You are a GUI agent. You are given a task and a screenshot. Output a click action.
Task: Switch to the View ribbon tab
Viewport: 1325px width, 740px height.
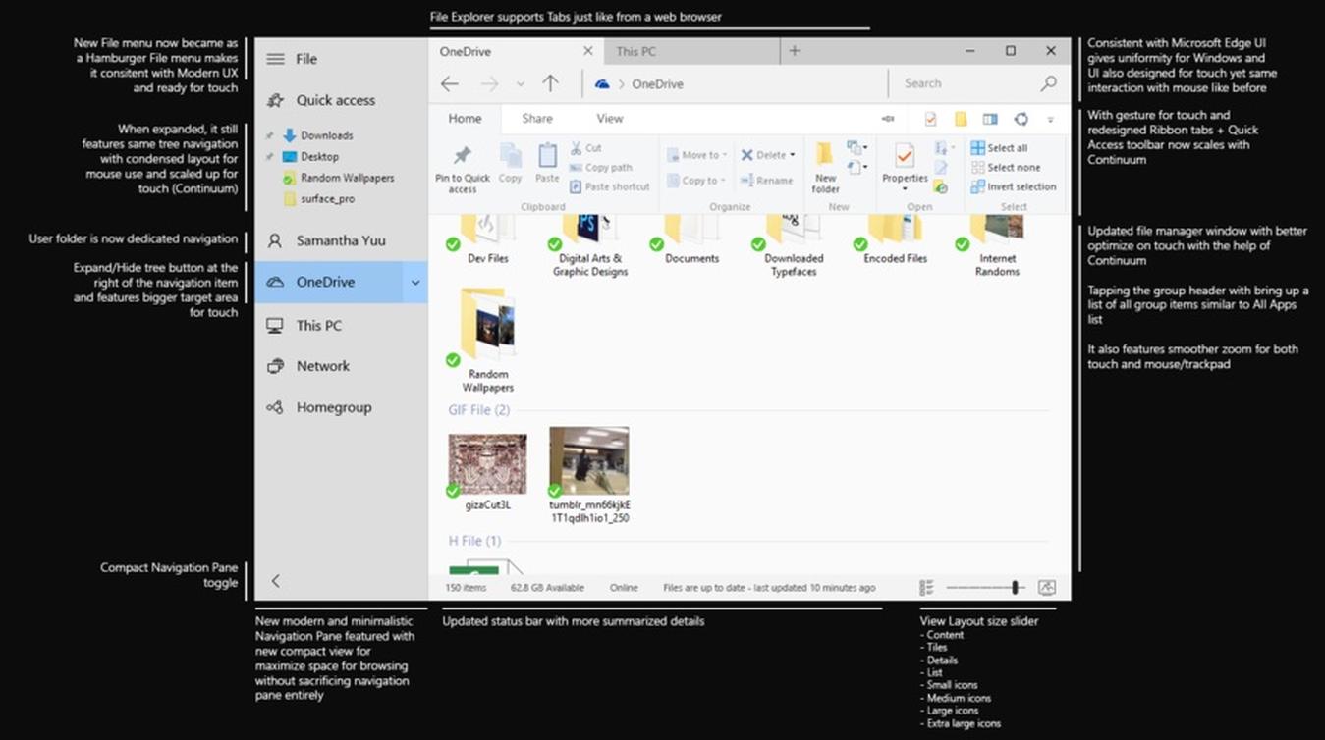pos(610,119)
